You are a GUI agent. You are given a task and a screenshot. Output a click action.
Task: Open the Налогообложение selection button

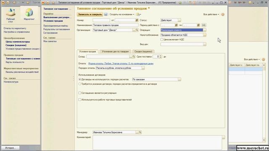(205, 35)
